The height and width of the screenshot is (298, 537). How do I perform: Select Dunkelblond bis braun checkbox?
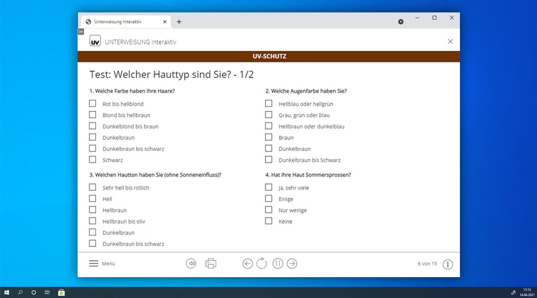tap(92, 126)
